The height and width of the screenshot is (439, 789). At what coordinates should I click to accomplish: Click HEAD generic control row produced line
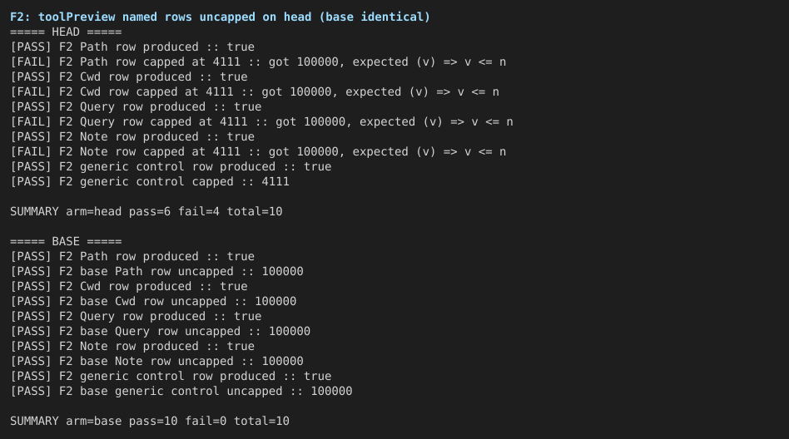tap(171, 166)
